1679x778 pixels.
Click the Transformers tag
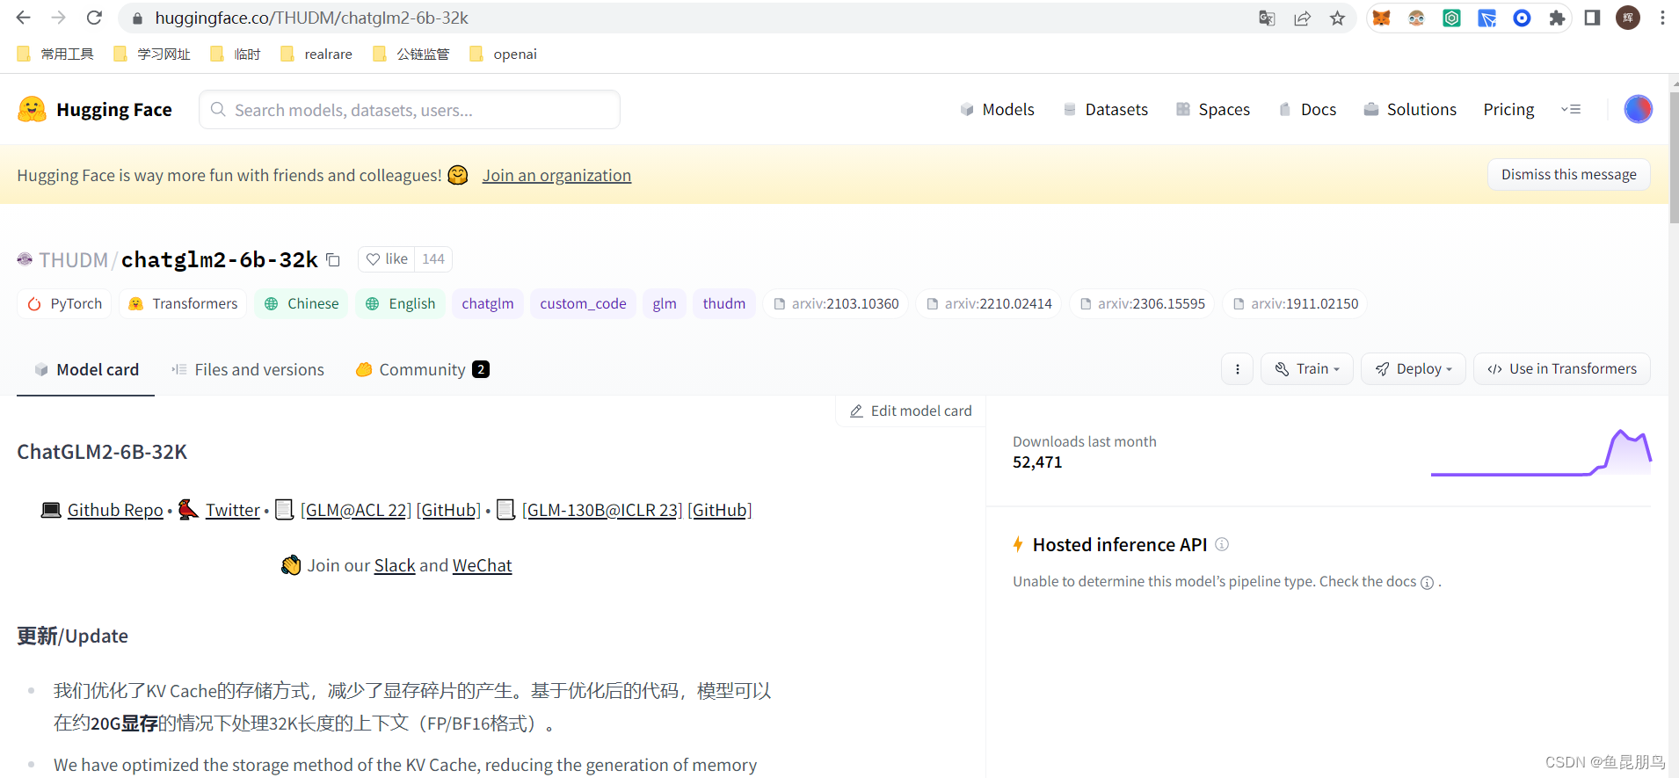point(183,303)
